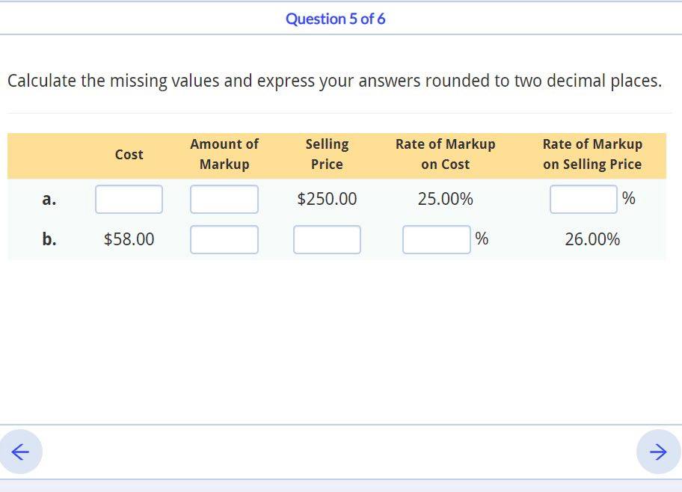Screen dimensions: 682x492
Task: Click the Amount of Markup column header
Action: point(224,154)
